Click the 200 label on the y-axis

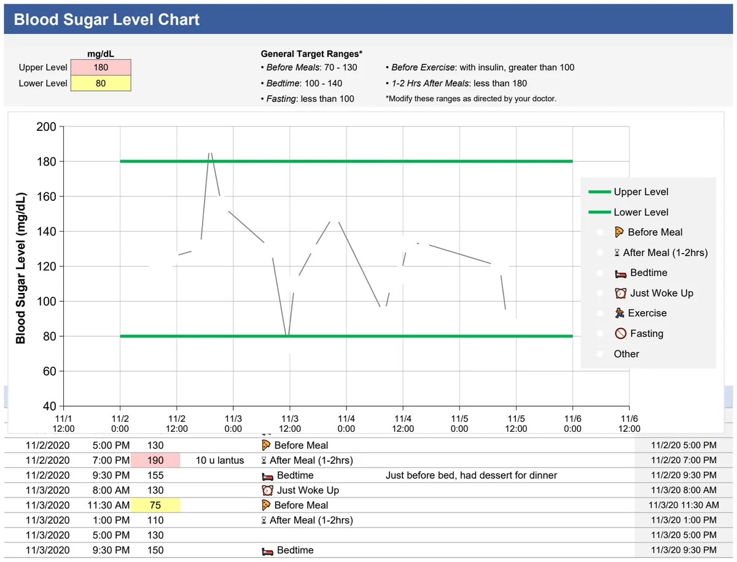(47, 127)
